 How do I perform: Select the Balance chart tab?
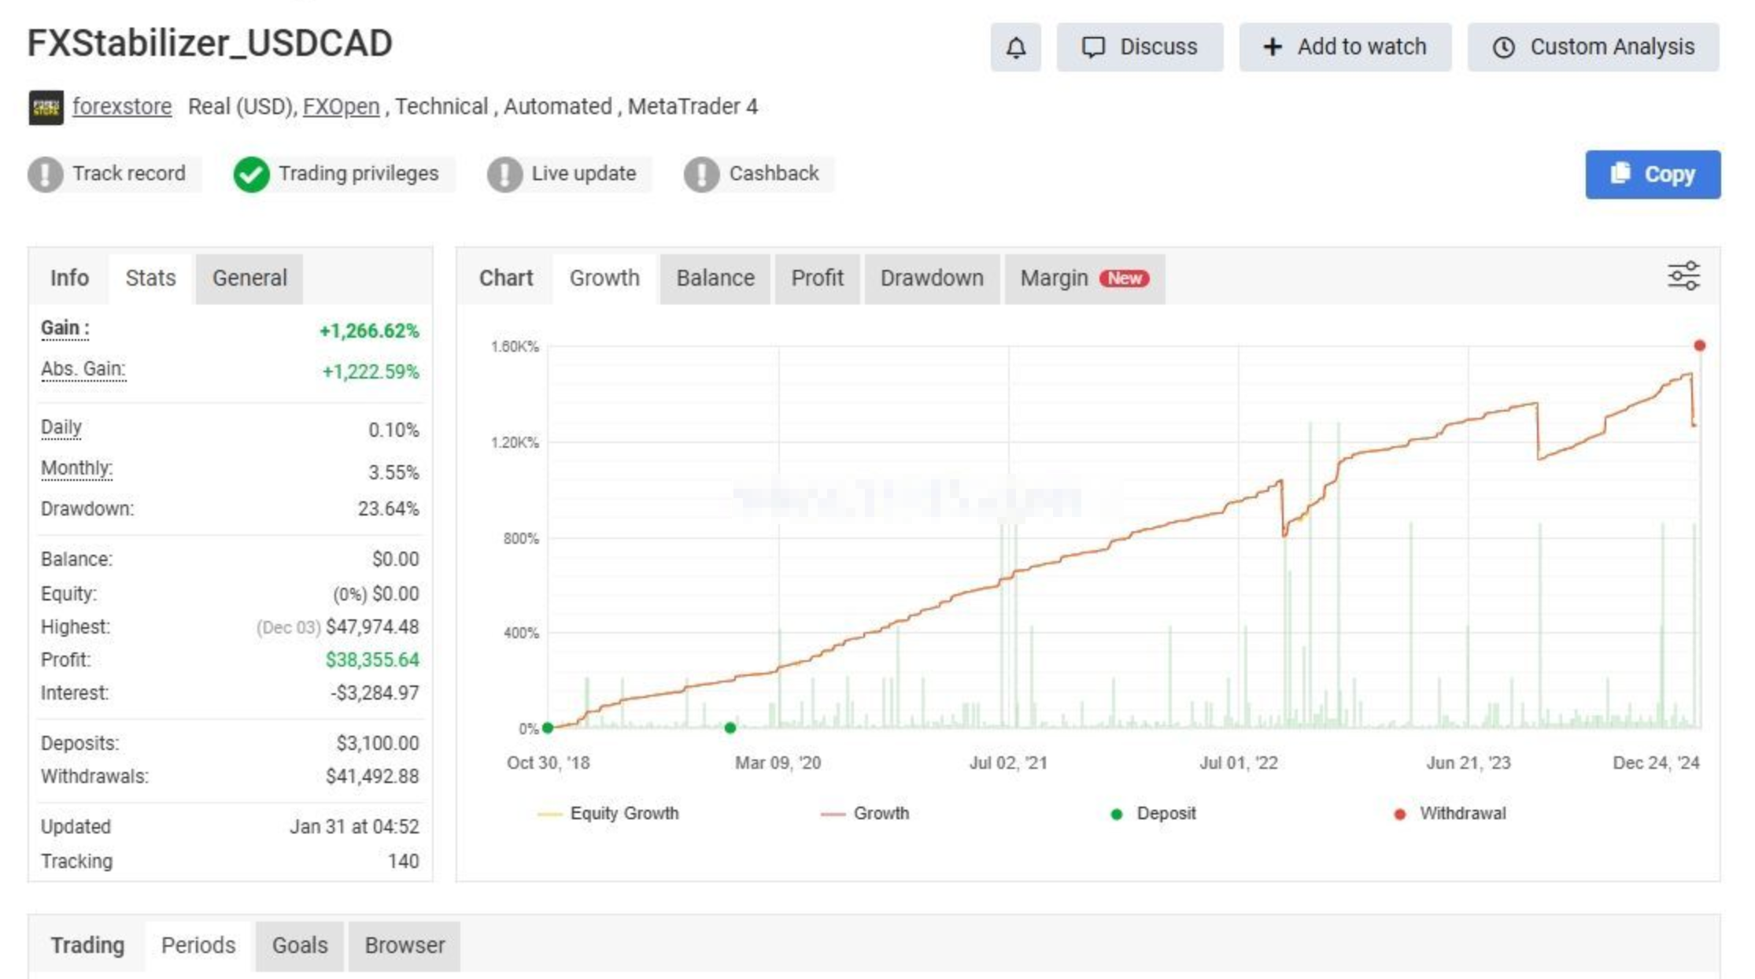tap(715, 278)
